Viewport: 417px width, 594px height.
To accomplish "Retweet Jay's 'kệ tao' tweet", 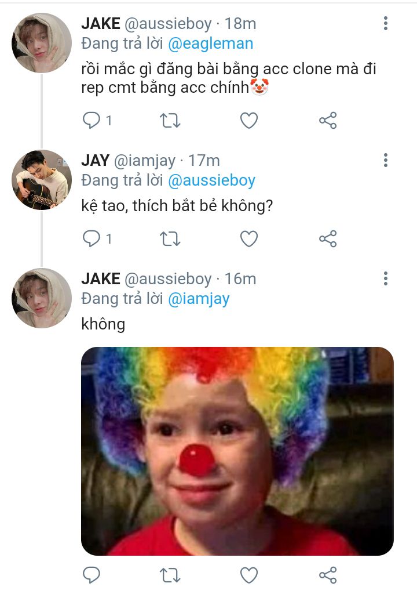I will 170,239.
